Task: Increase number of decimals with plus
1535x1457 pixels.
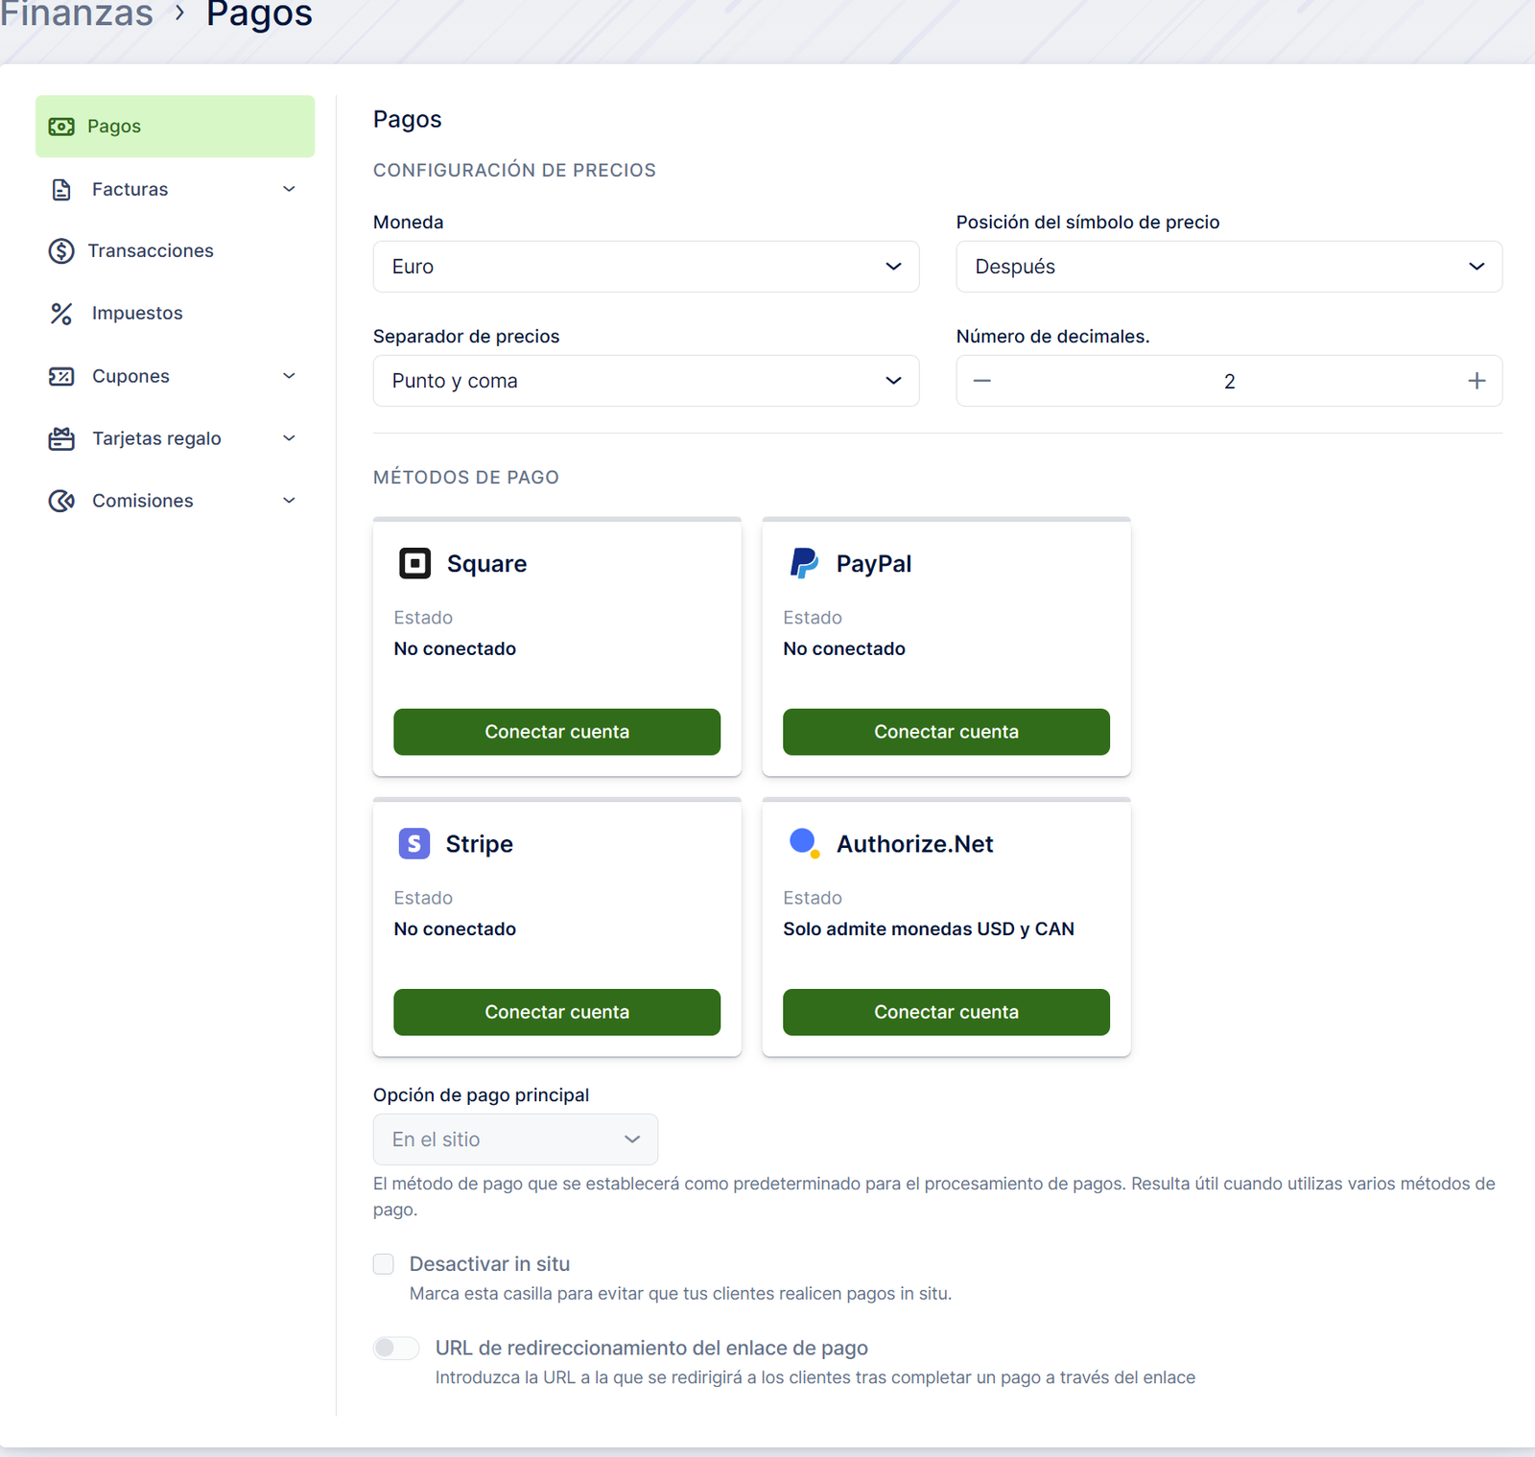Action: 1476,381
